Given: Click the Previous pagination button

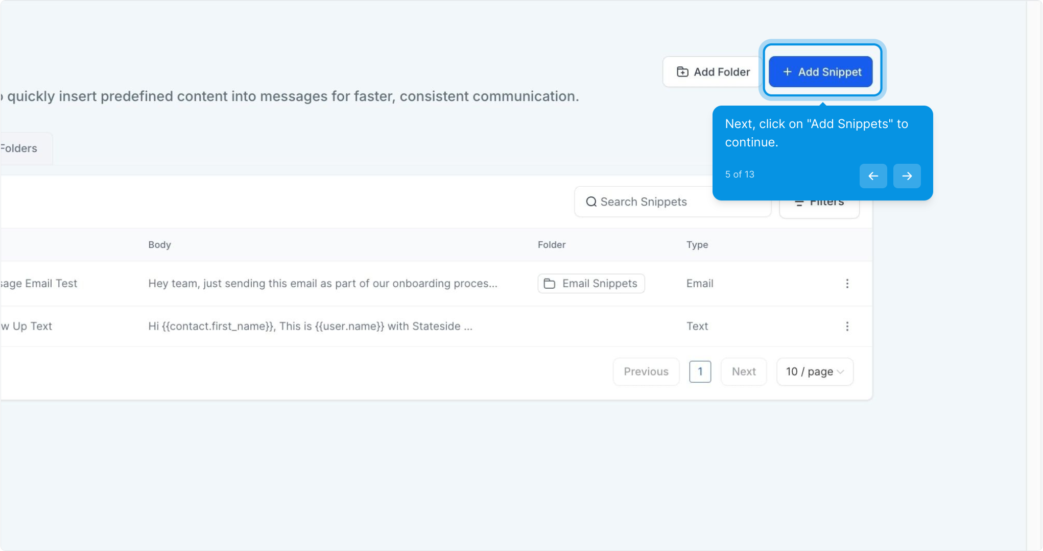Looking at the screenshot, I should click(646, 372).
